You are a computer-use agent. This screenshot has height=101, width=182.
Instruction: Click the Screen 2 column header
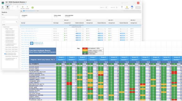(x=61, y=57)
